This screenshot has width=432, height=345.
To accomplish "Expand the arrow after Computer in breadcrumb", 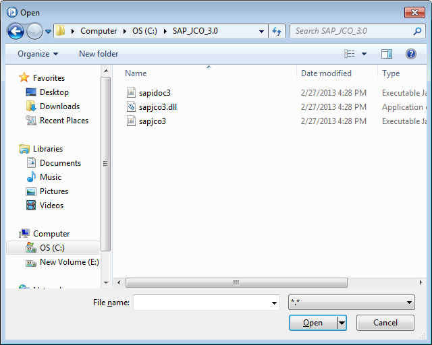I will click(124, 31).
